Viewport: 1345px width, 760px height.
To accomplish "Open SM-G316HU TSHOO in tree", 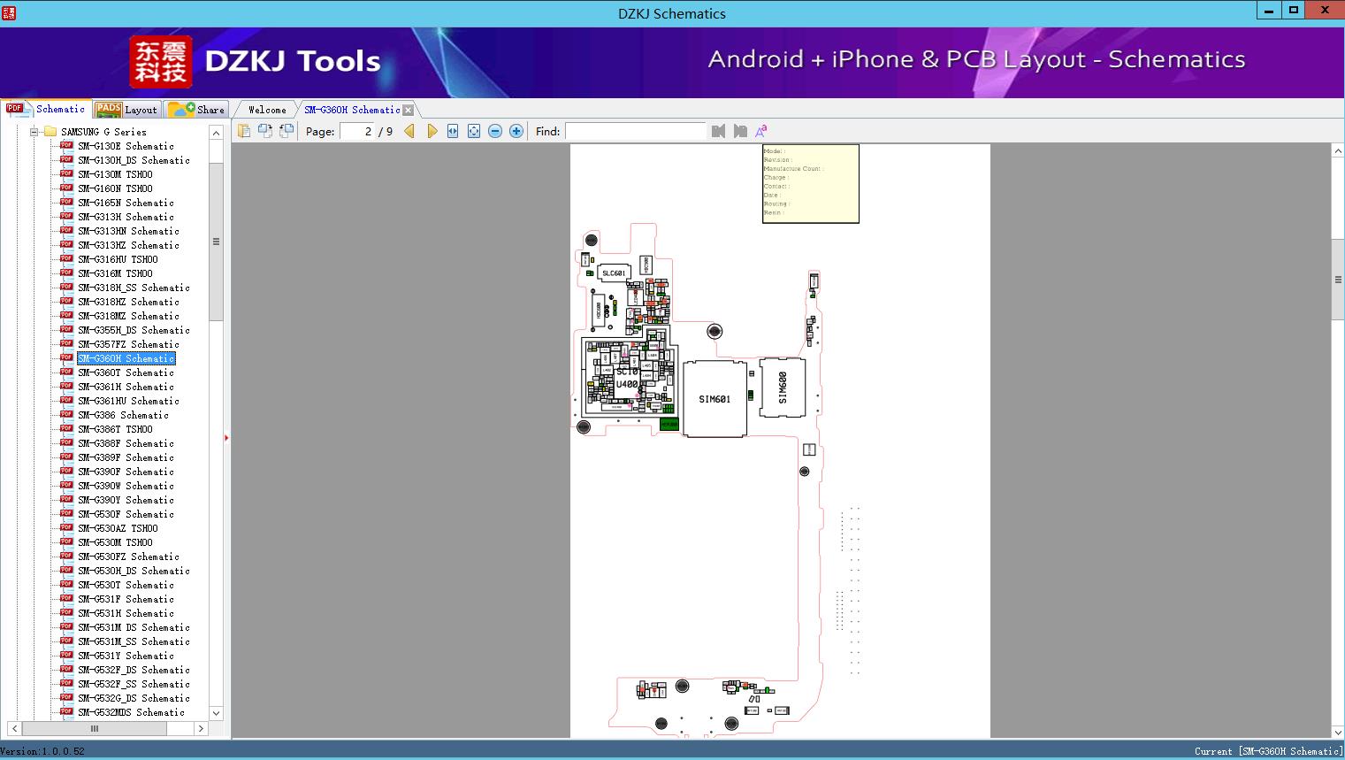I will [x=118, y=259].
